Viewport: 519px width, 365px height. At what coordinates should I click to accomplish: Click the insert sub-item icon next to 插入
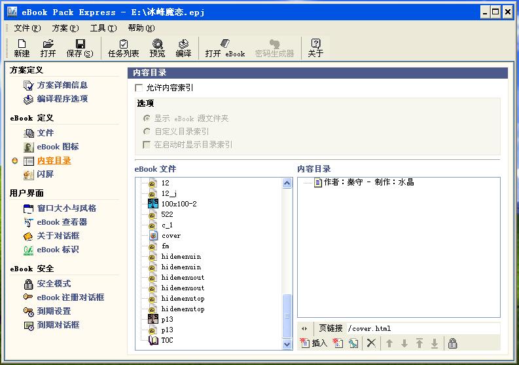tap(338, 343)
